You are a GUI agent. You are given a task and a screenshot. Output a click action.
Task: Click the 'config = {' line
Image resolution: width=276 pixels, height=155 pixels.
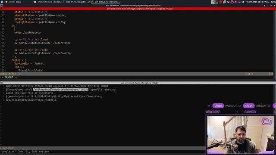coord(19,60)
